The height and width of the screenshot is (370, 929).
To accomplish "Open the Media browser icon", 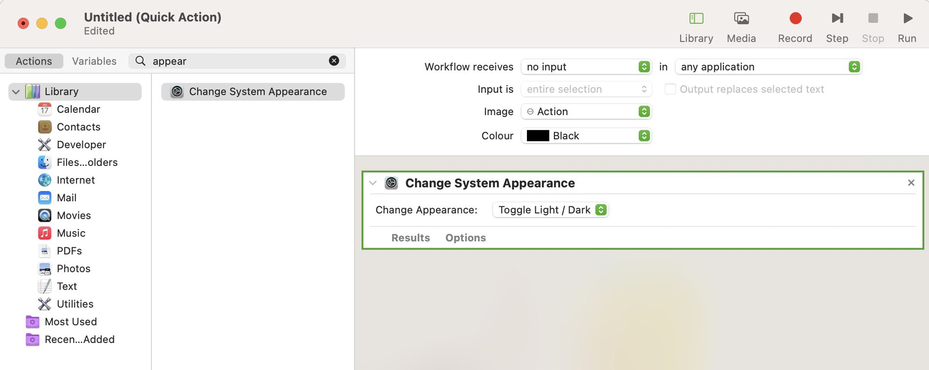I will (741, 18).
